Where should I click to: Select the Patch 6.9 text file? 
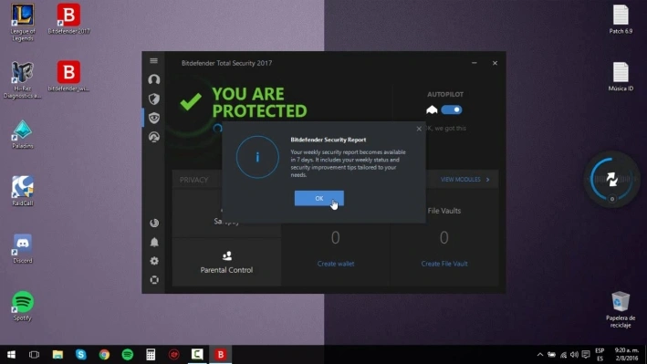621,19
